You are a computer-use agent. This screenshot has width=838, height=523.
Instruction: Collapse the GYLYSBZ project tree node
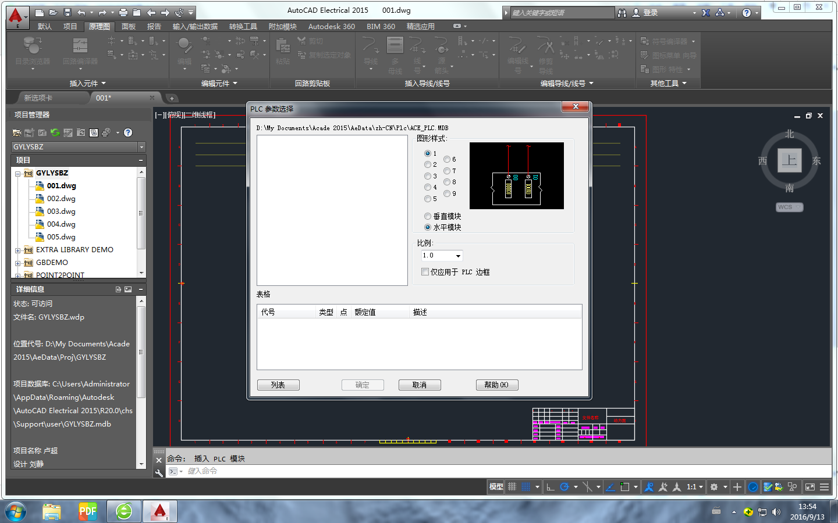point(17,174)
